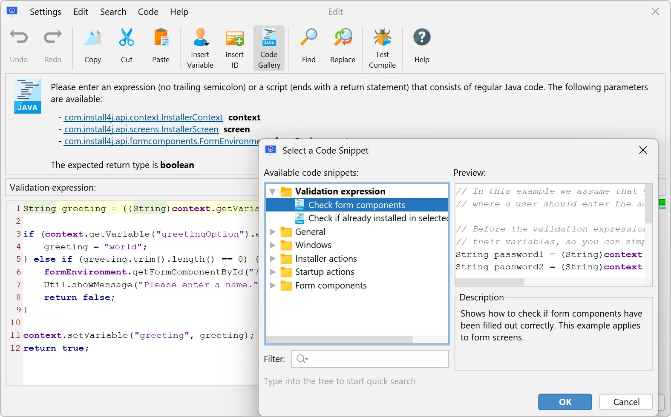Select Form components folder label
Image resolution: width=671 pixels, height=417 pixels.
pos(331,286)
